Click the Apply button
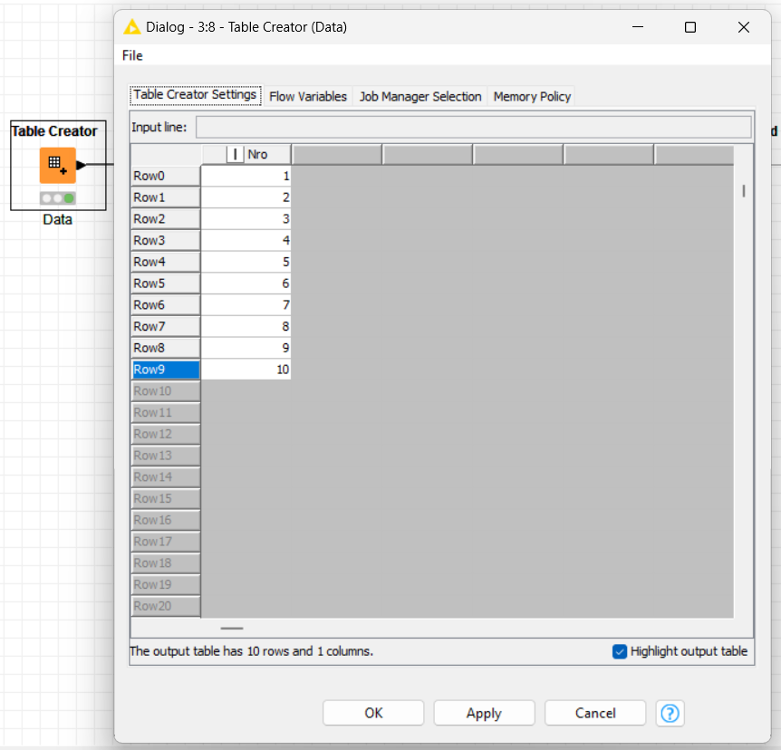 pos(484,713)
